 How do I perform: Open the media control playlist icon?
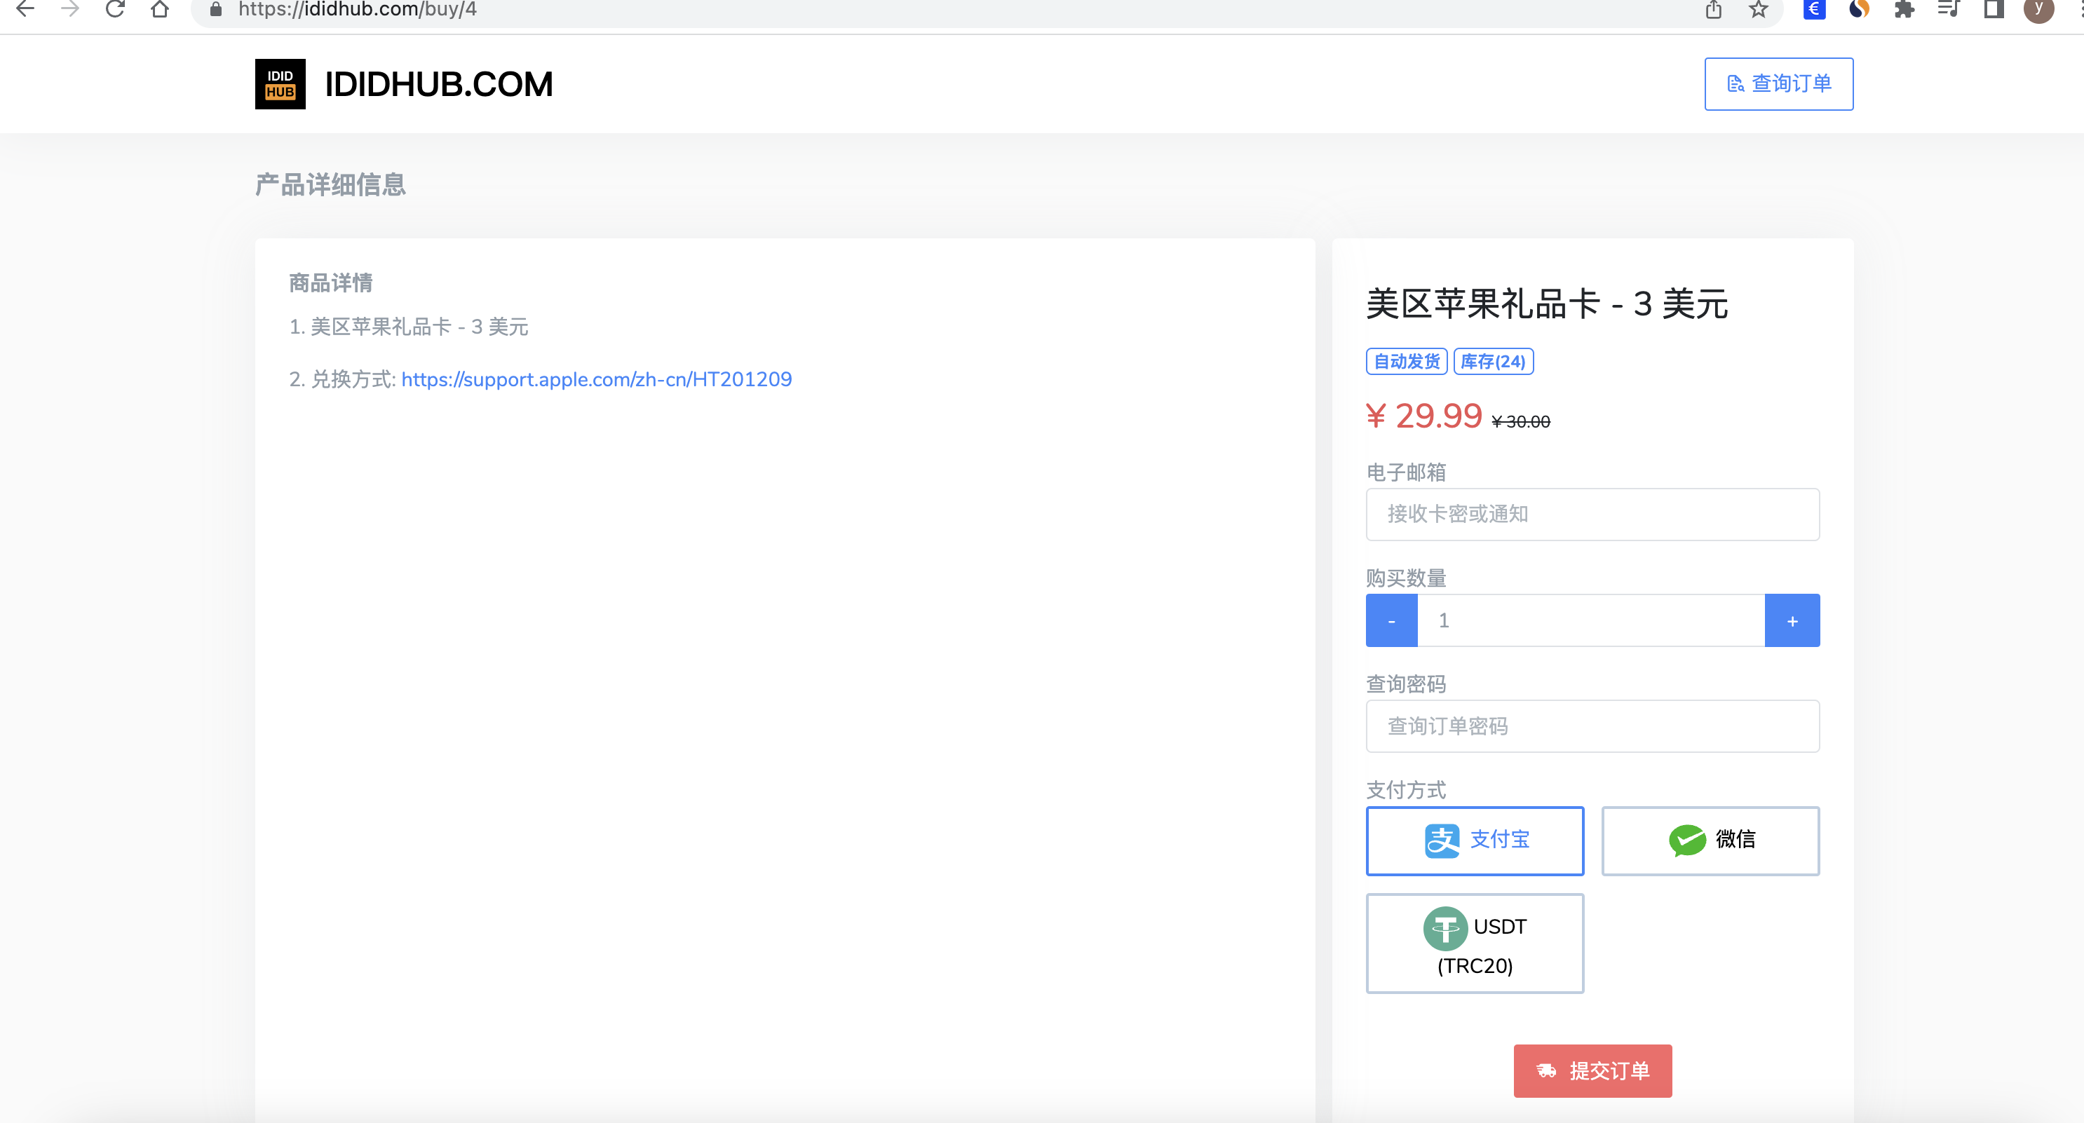coord(1949,9)
